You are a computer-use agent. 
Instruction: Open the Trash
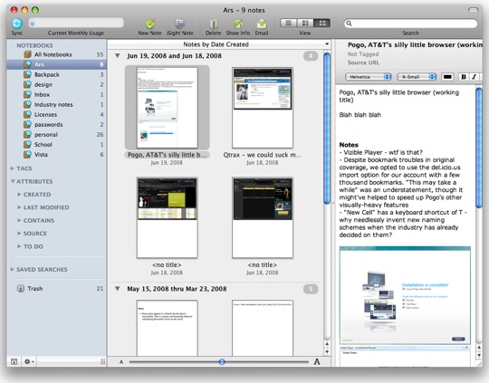[x=56, y=289]
